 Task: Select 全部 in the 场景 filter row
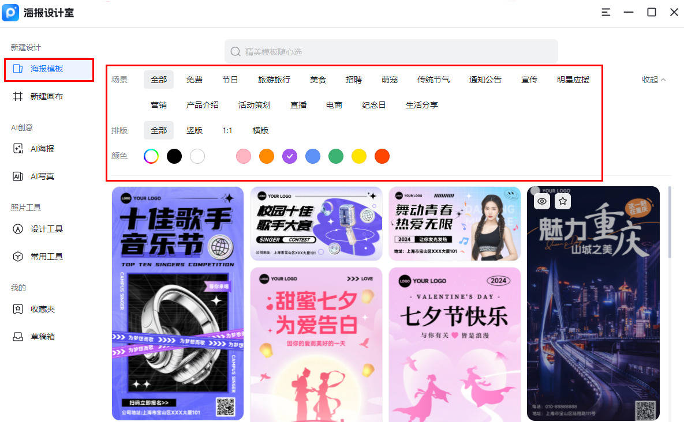coord(159,80)
